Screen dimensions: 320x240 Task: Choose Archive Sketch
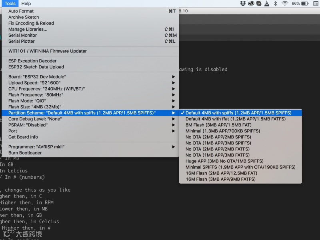(x=90, y=17)
